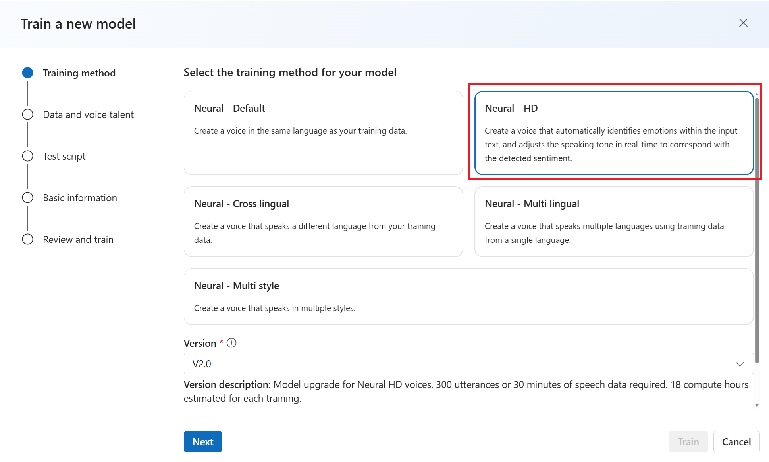This screenshot has width=769, height=462.
Task: Select the Neural - Default training method
Action: pyautogui.click(x=323, y=133)
